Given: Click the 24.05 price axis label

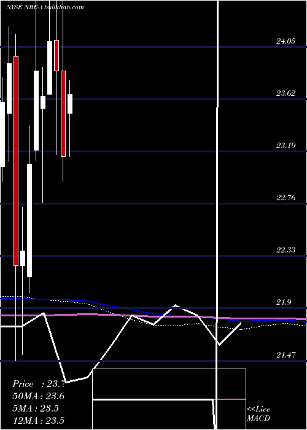Looking at the screenshot, I should 286,41.
